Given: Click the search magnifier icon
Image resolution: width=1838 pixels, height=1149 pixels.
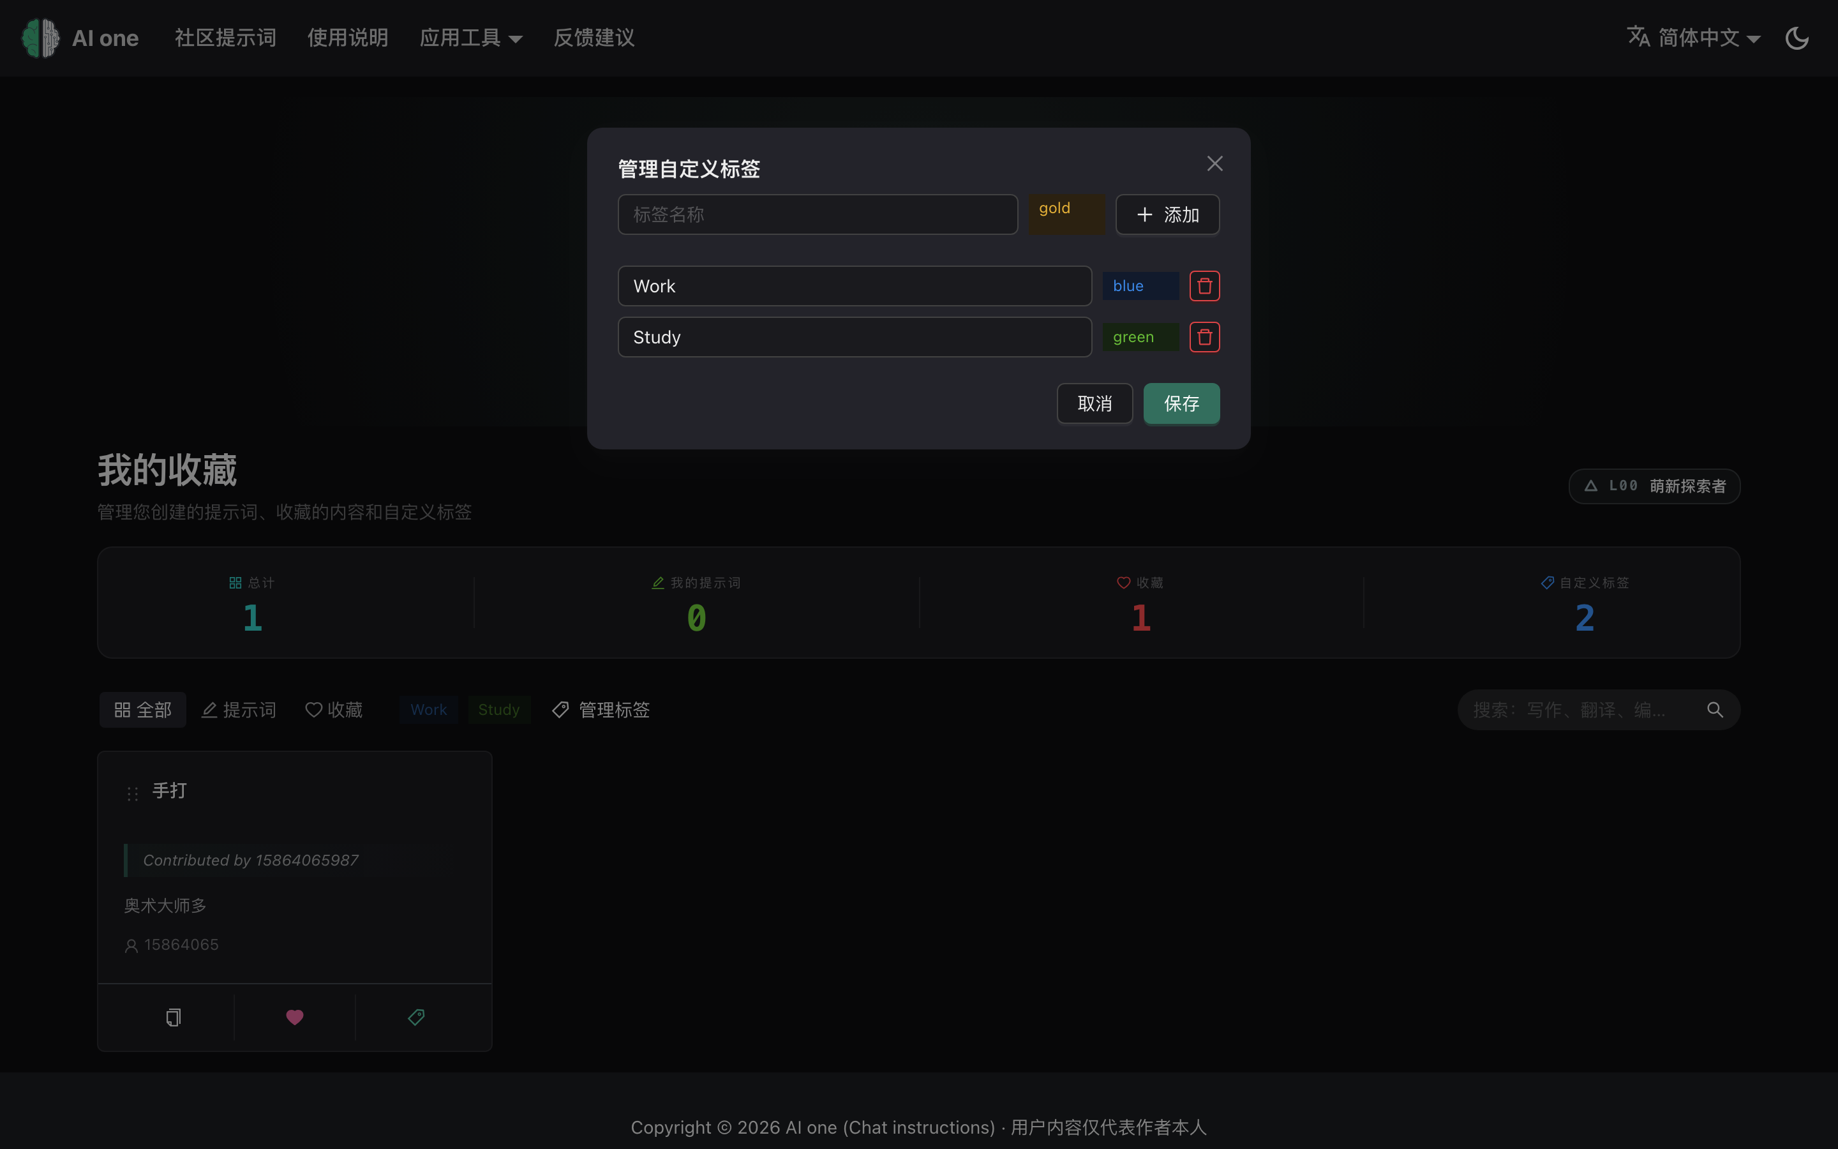Looking at the screenshot, I should pyautogui.click(x=1715, y=710).
